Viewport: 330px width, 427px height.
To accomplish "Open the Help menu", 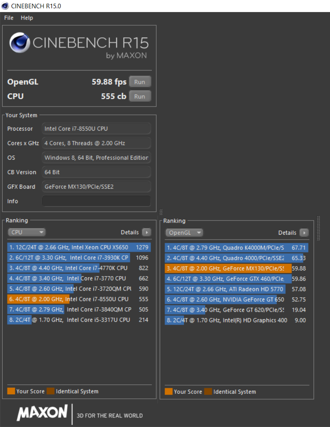I will (27, 18).
